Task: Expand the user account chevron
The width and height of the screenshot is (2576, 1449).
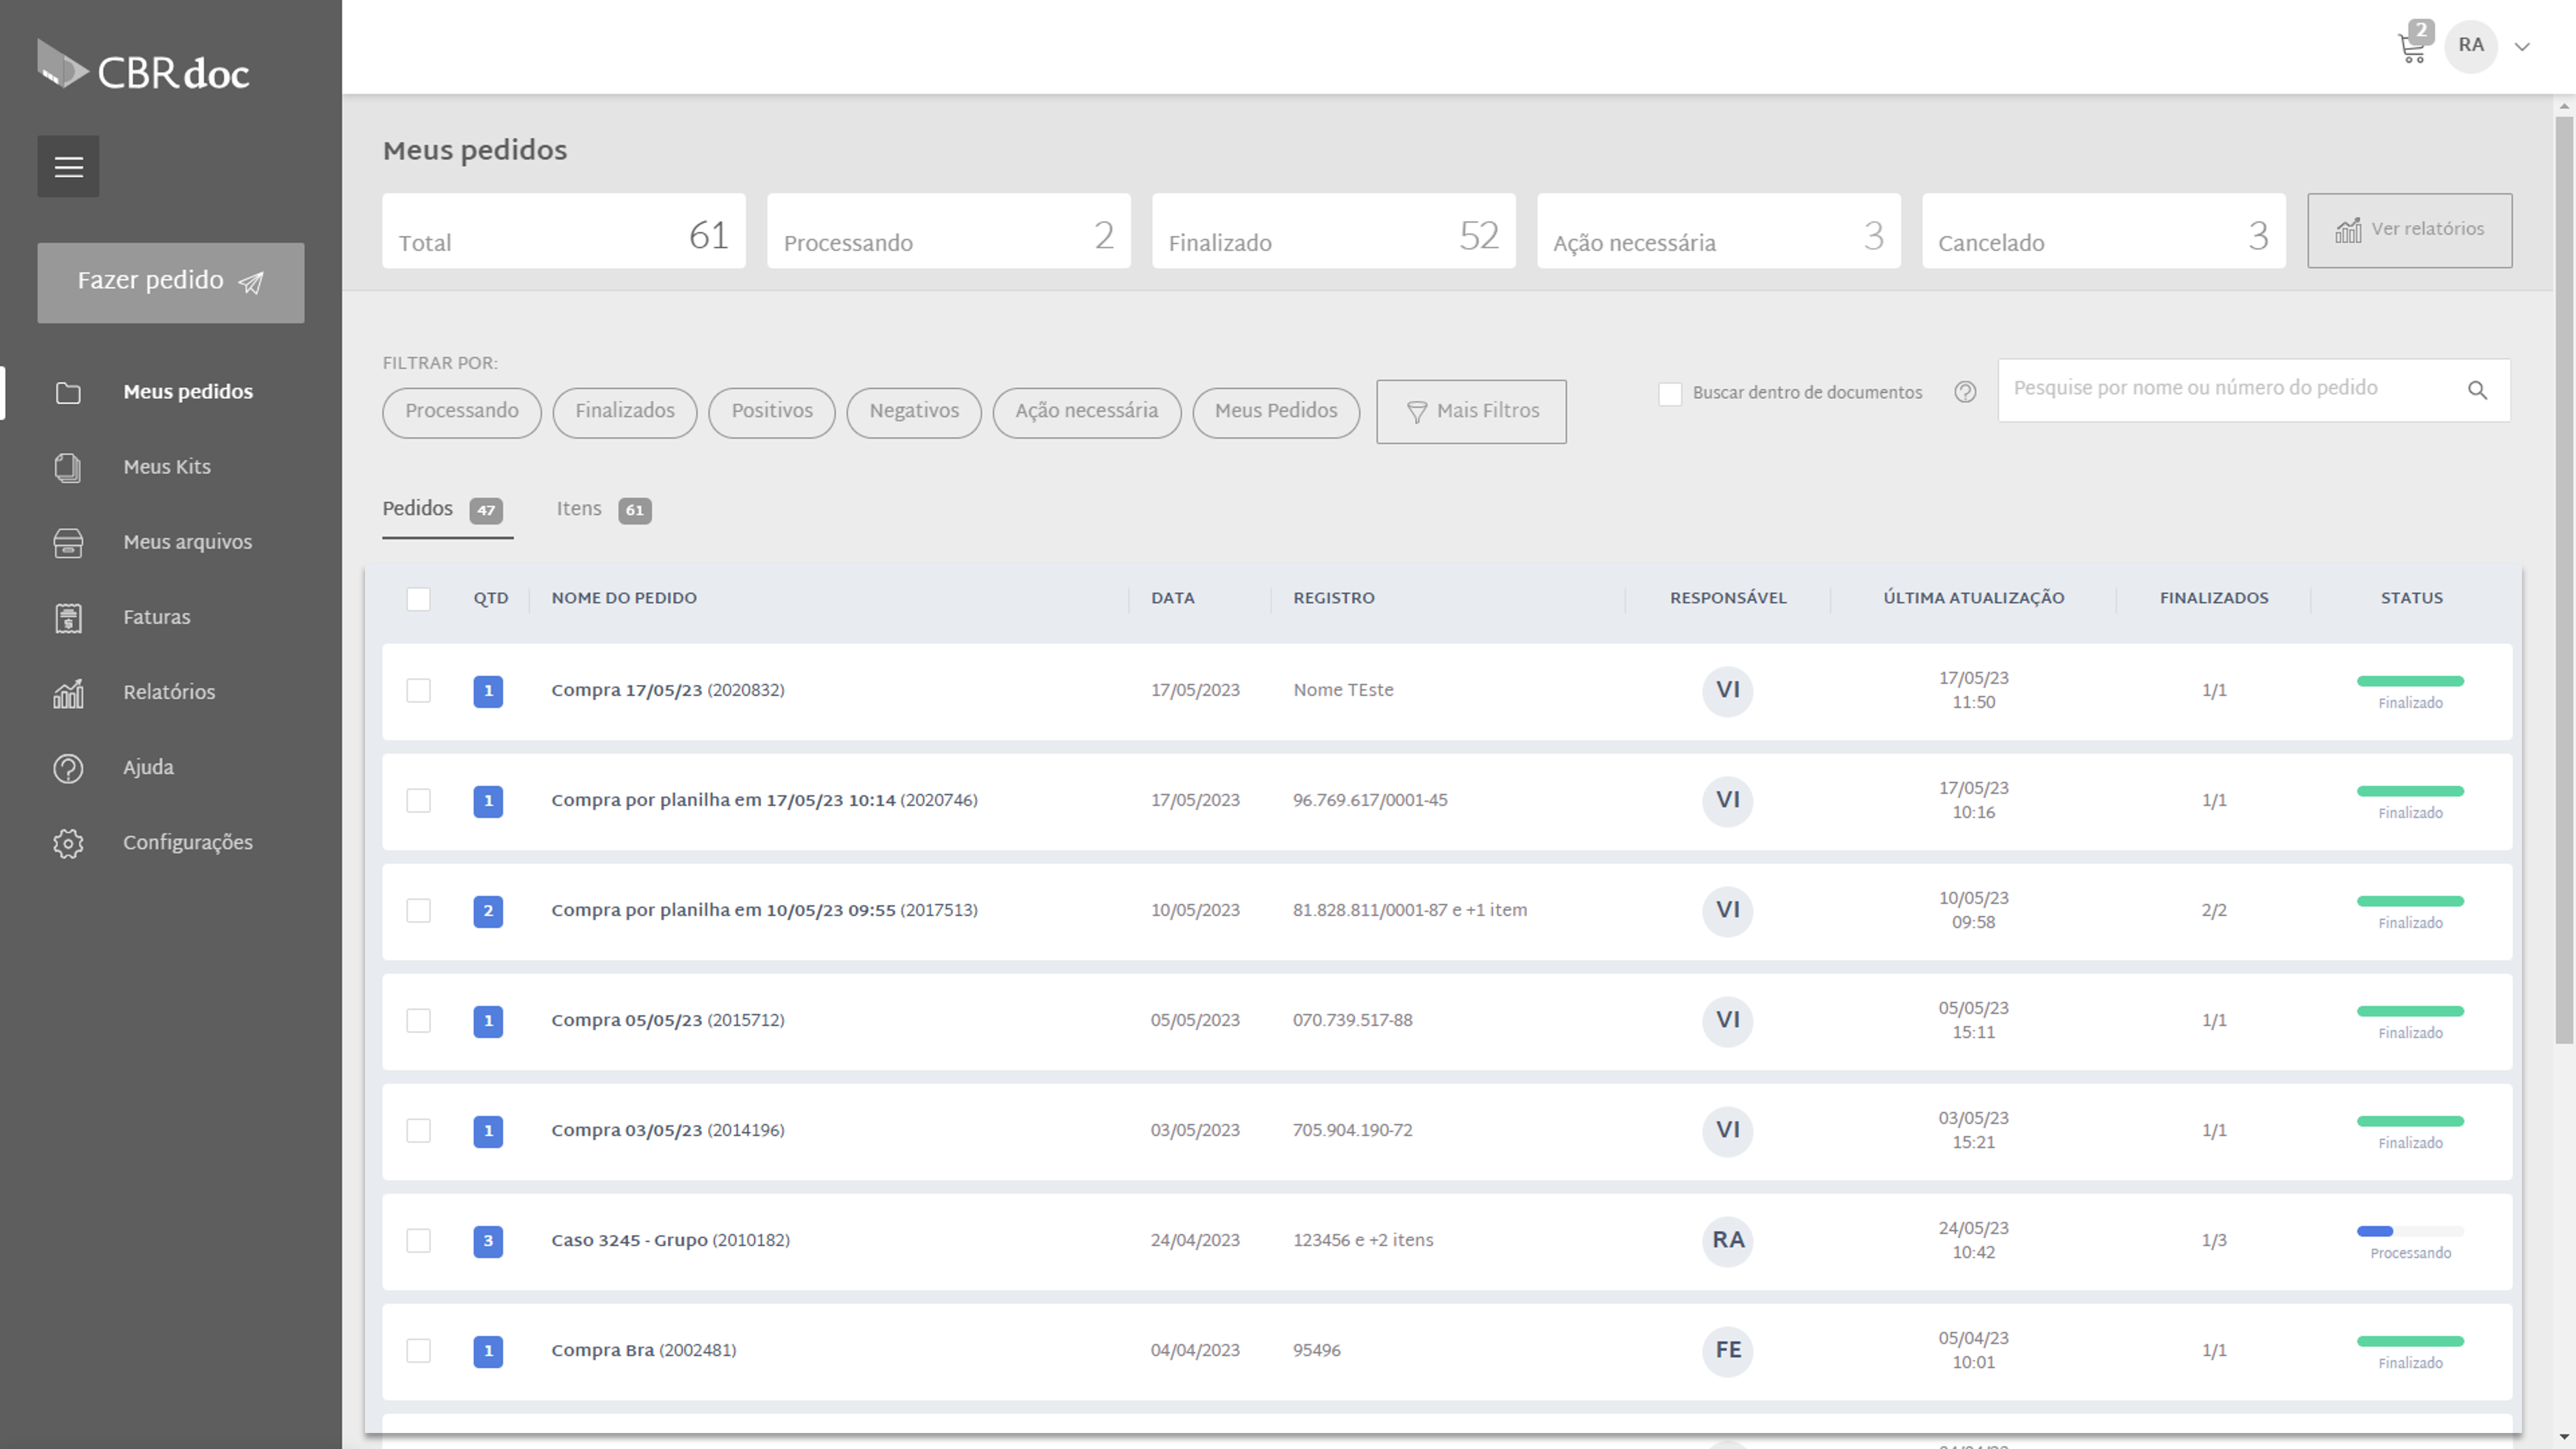Action: [2522, 46]
